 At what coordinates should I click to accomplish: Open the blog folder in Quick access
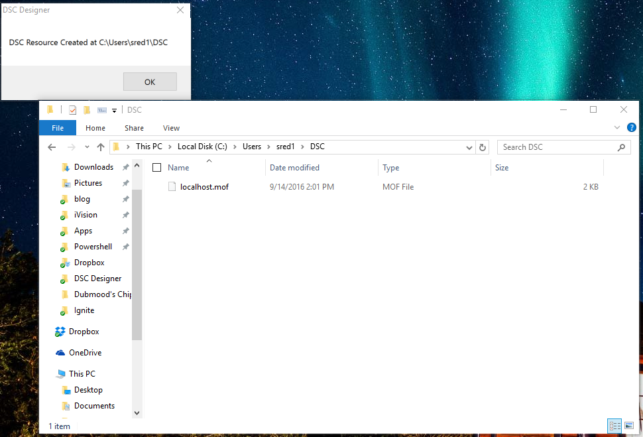pyautogui.click(x=82, y=199)
